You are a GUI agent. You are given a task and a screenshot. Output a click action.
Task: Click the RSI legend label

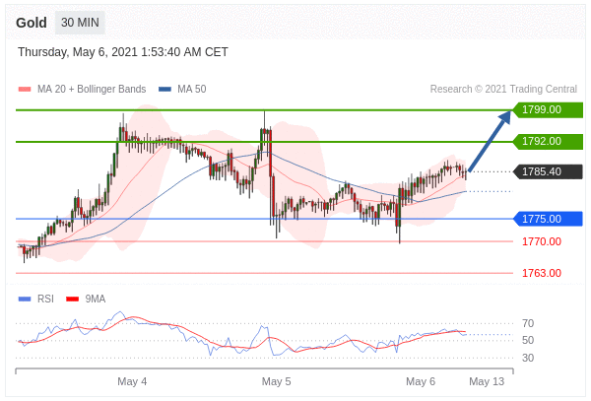point(45,299)
